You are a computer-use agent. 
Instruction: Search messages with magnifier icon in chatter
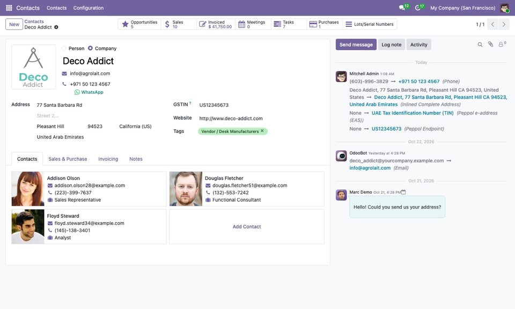480,45
